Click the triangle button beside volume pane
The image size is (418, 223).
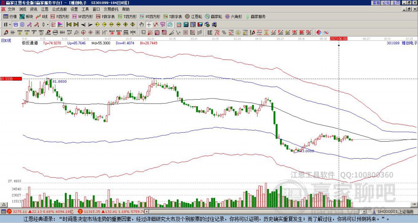[4, 204]
